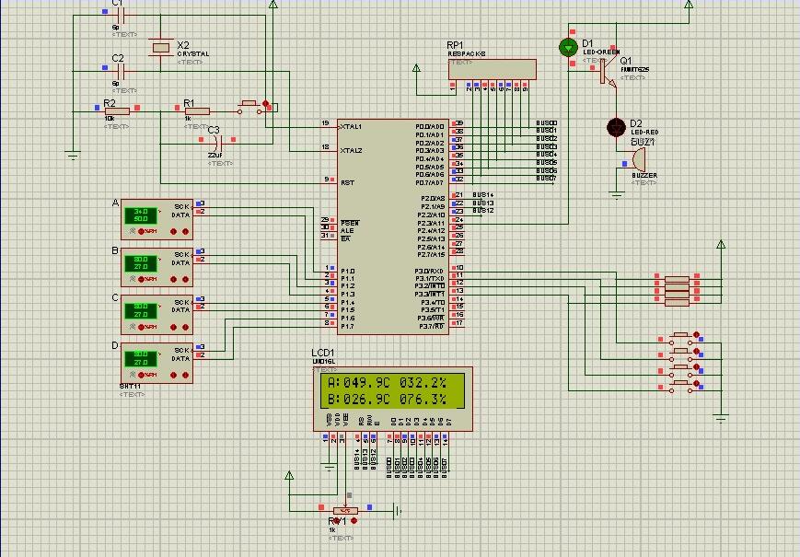The width and height of the screenshot is (800, 557).
Task: Select capacitor C3 near the reset line
Action: click(x=219, y=142)
